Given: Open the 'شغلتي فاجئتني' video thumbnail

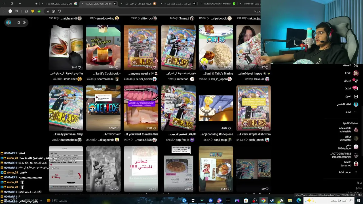Looking at the screenshot, I should click(x=141, y=169).
